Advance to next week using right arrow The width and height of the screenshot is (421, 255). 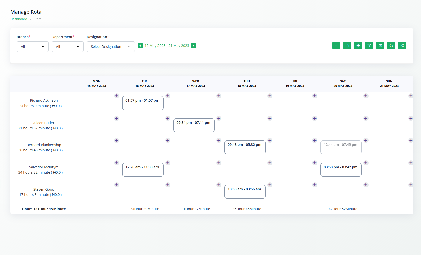193,46
